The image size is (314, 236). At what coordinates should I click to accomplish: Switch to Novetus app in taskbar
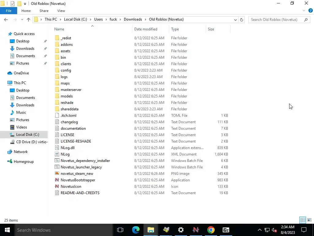pyautogui.click(x=196, y=230)
